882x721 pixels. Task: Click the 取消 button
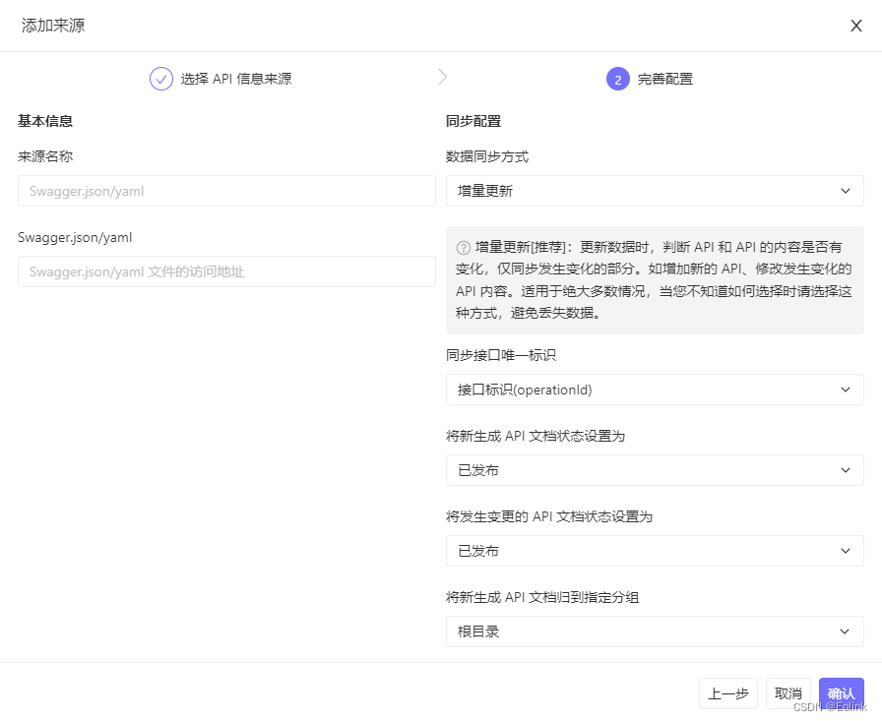pos(788,693)
